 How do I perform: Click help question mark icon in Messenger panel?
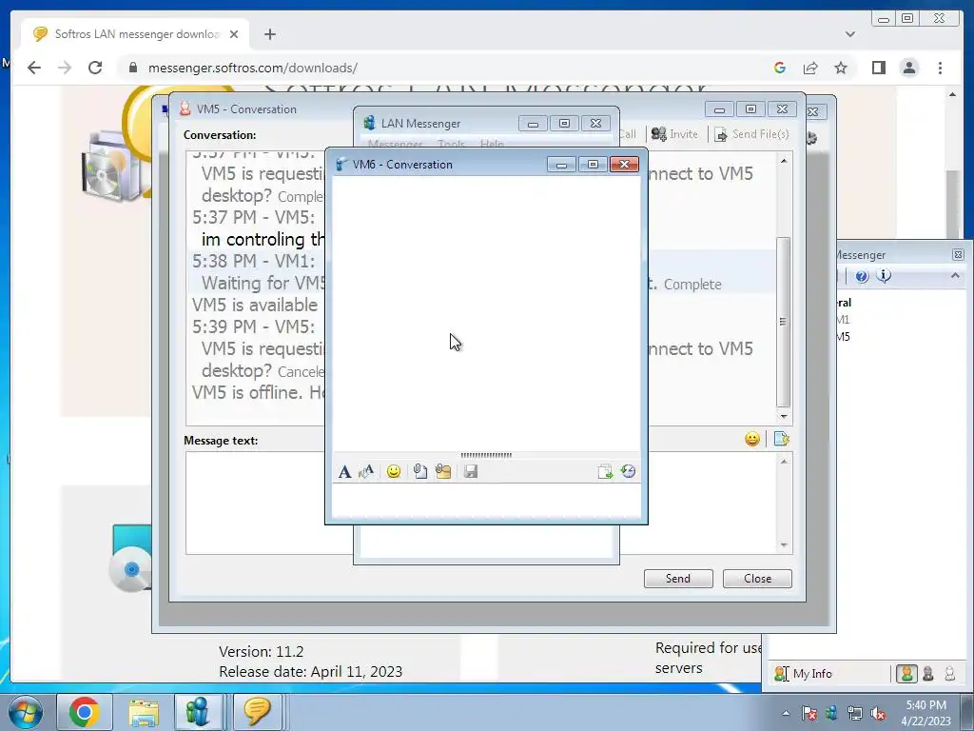(862, 277)
